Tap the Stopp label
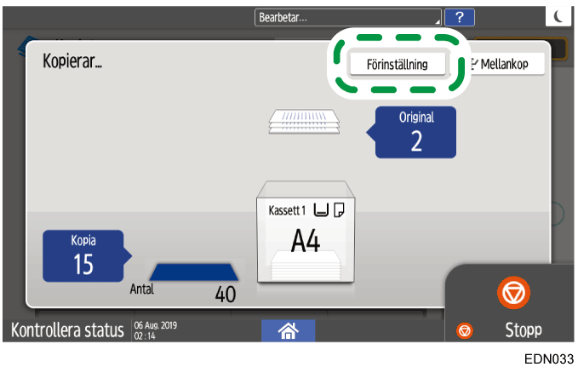This screenshot has height=367, width=578. 524,330
